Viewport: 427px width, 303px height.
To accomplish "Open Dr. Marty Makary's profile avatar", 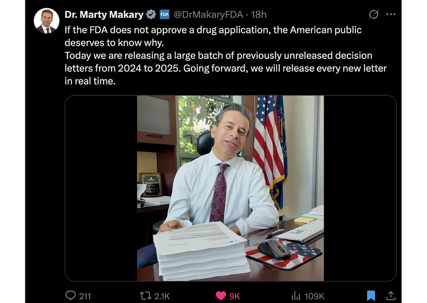I will pyautogui.click(x=47, y=21).
